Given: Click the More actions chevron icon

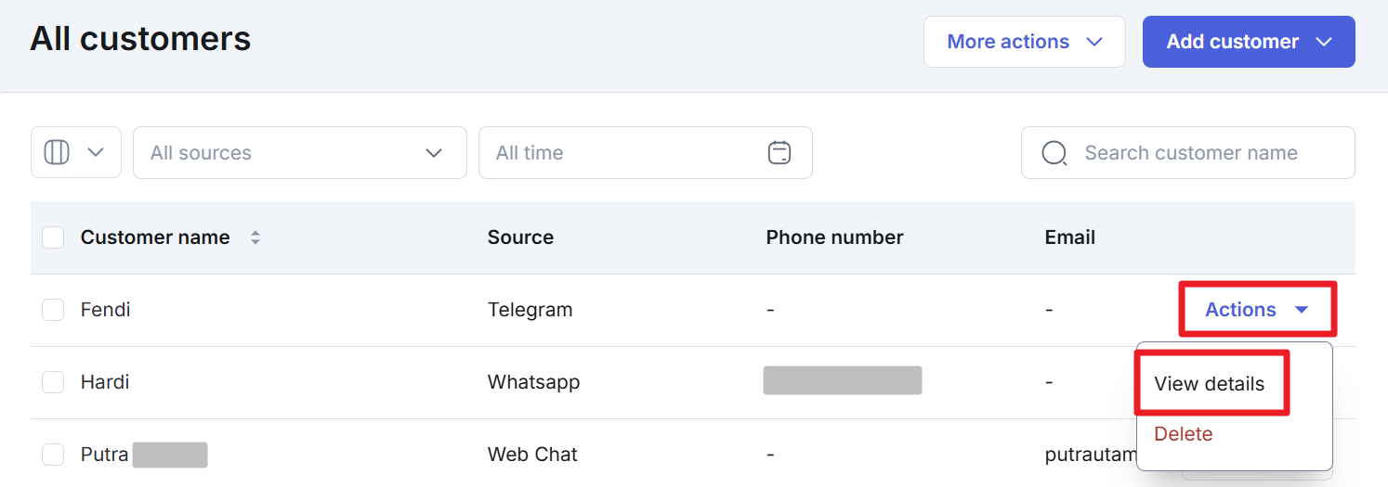Looking at the screenshot, I should tap(1094, 42).
